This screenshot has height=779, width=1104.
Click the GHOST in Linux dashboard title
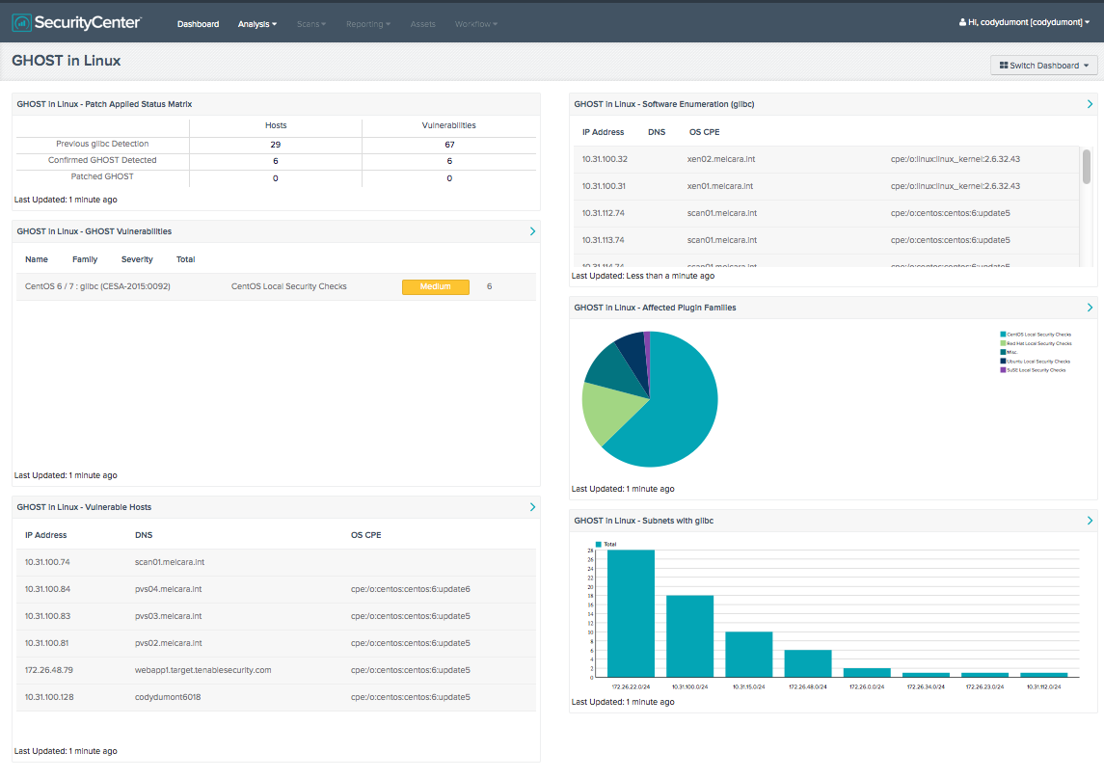click(x=67, y=62)
